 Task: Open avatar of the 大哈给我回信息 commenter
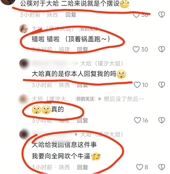[24, 134]
